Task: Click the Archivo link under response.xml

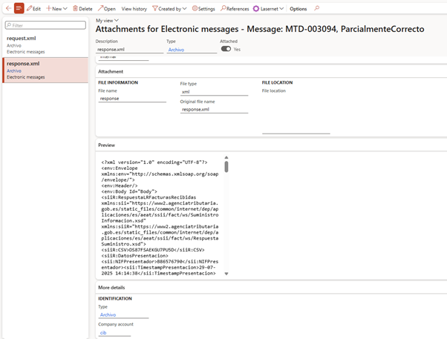Action: [14, 70]
